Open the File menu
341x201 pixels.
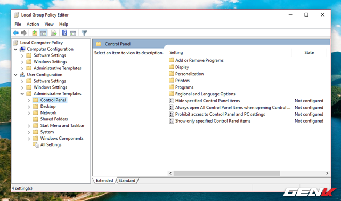tap(18, 24)
